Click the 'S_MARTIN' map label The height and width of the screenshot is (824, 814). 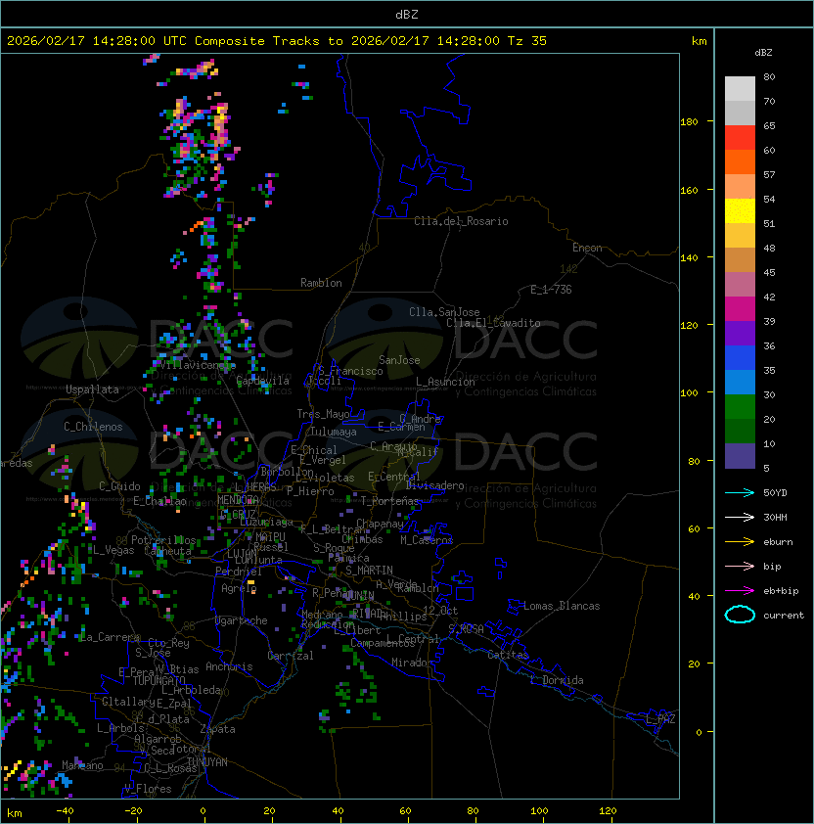point(369,571)
